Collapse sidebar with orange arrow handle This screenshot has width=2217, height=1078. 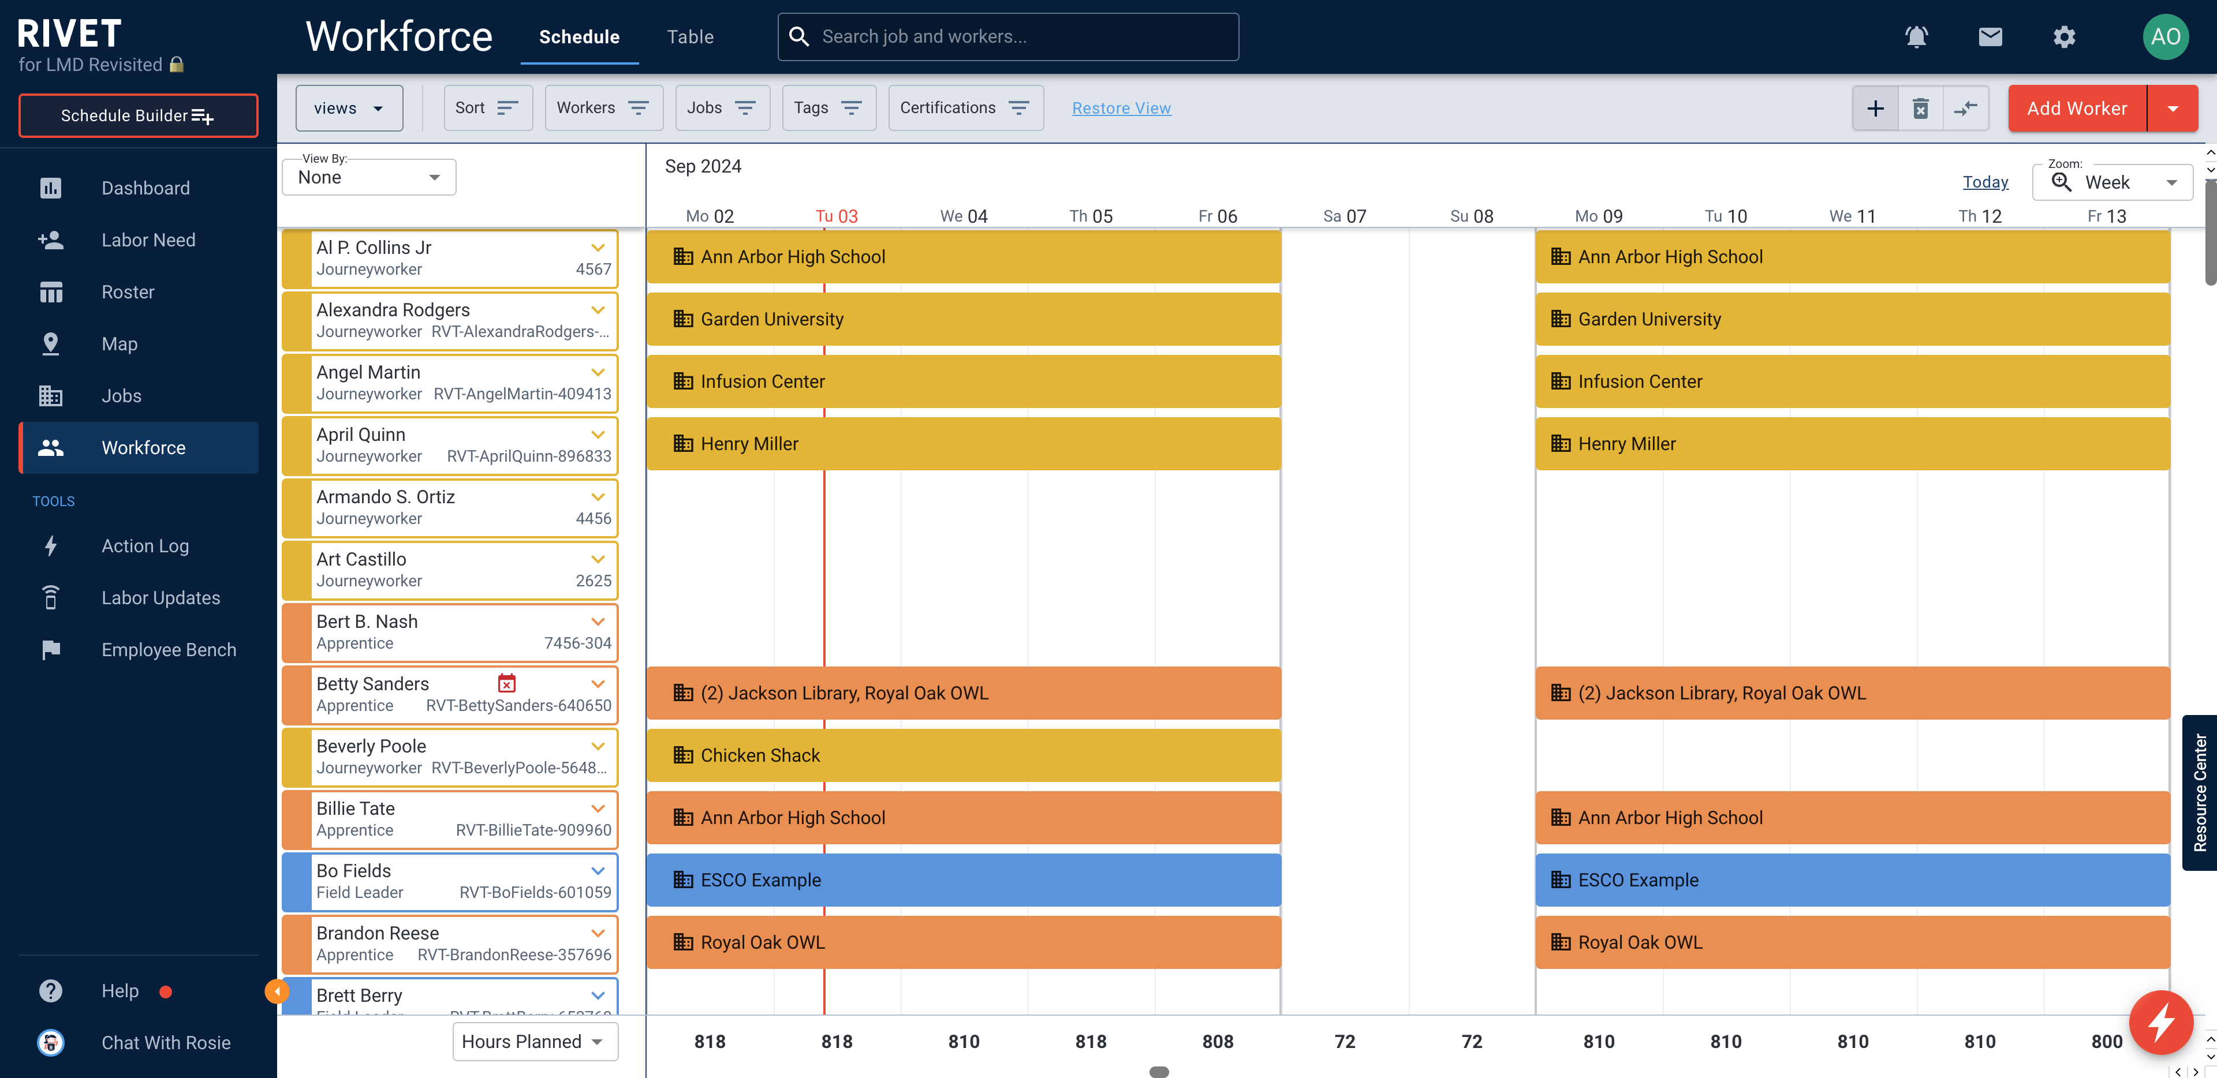pyautogui.click(x=277, y=991)
